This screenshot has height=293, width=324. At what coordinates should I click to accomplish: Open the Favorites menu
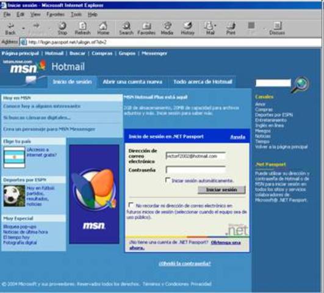pos(56,15)
